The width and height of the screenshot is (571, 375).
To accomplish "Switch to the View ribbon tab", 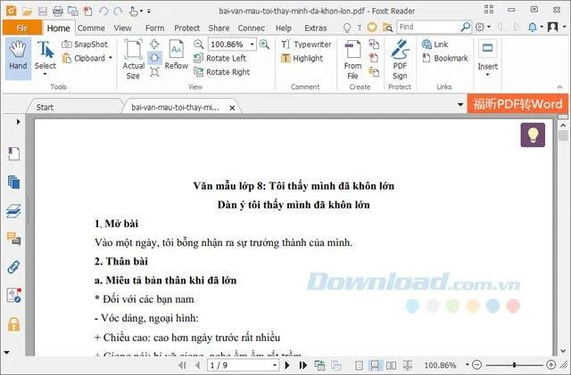I will pyautogui.click(x=122, y=28).
